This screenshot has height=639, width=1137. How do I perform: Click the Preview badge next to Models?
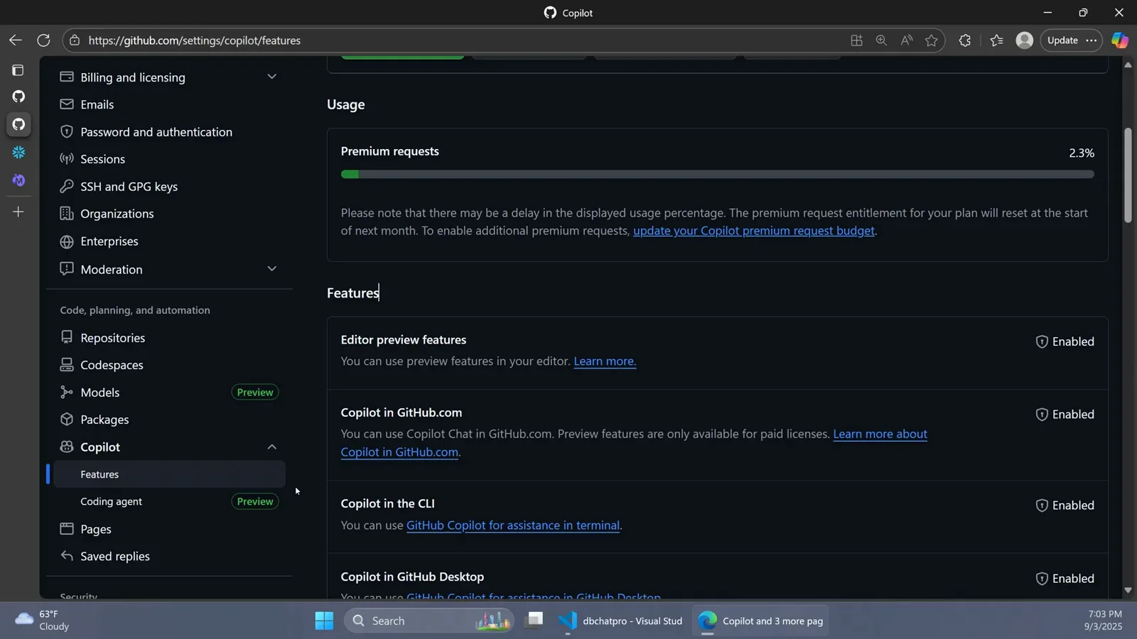click(x=255, y=393)
